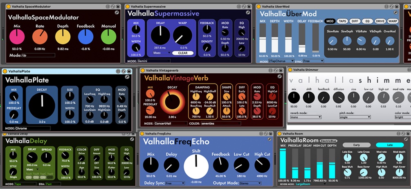Click Supermassive title bar rectangle-arrows icon

(239, 6)
